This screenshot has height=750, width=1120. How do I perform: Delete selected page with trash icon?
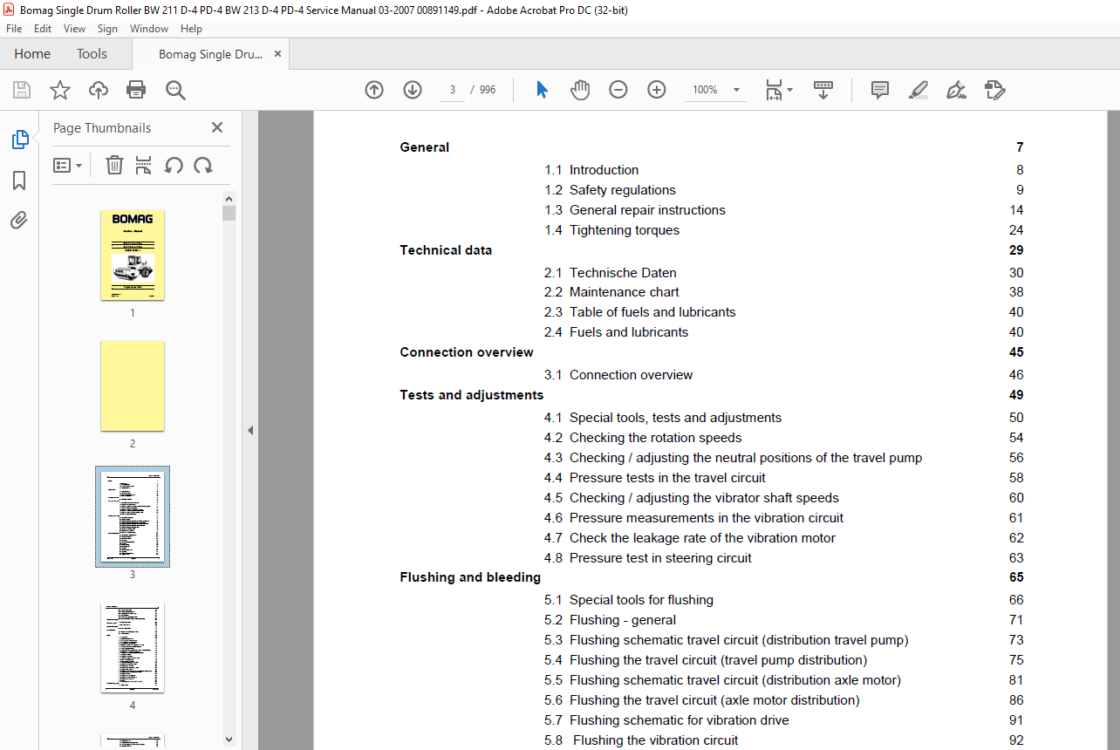tap(114, 166)
